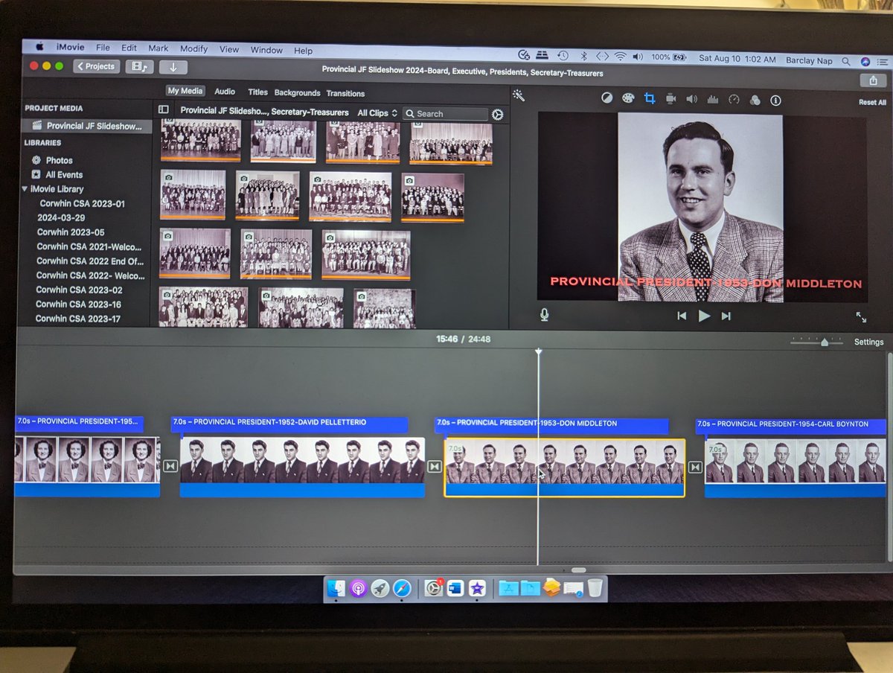Enter full-screen playback with the expand arrows
Viewport: 893px width, 673px height.
coord(861,317)
